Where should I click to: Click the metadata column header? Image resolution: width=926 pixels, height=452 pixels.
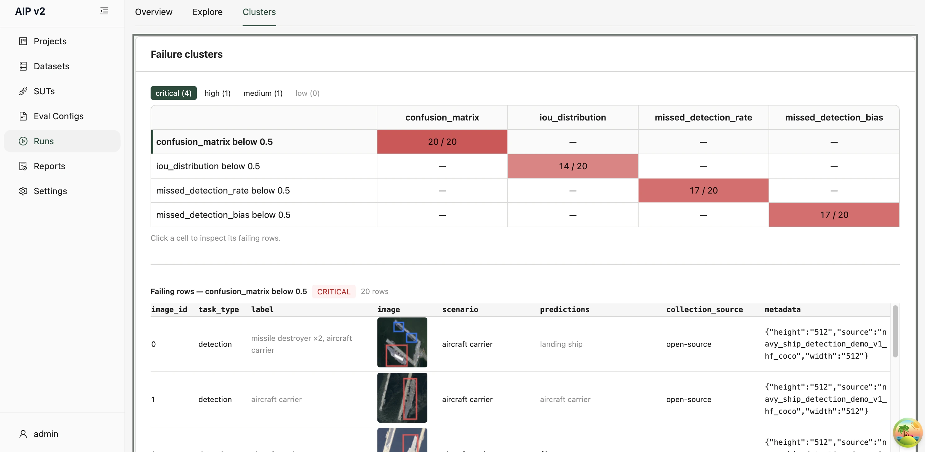click(783, 310)
